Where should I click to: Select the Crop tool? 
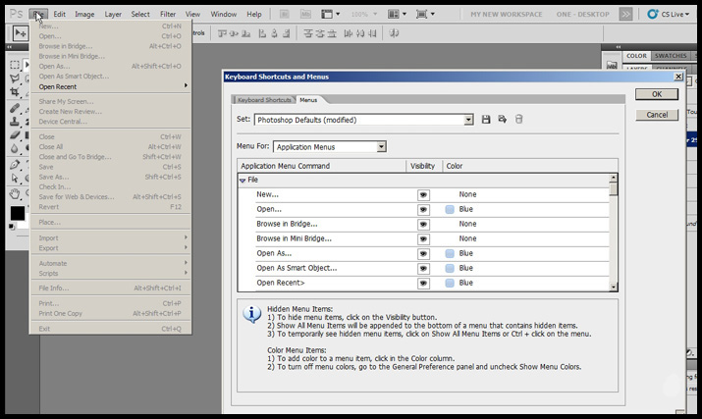16,93
